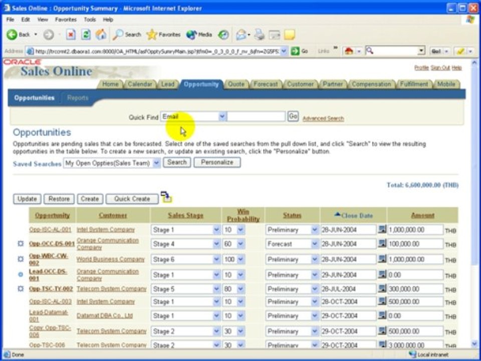Screen dimensions: 481x361
Task: Click the page vertical scrollbar down arrow
Action: click(474, 343)
